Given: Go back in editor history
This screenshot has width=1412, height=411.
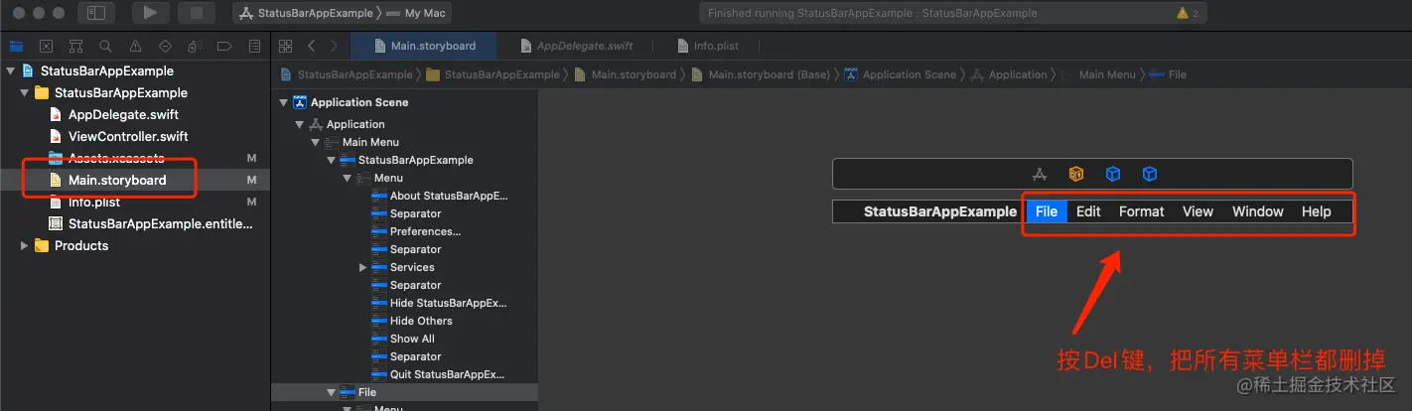Looking at the screenshot, I should tap(311, 46).
